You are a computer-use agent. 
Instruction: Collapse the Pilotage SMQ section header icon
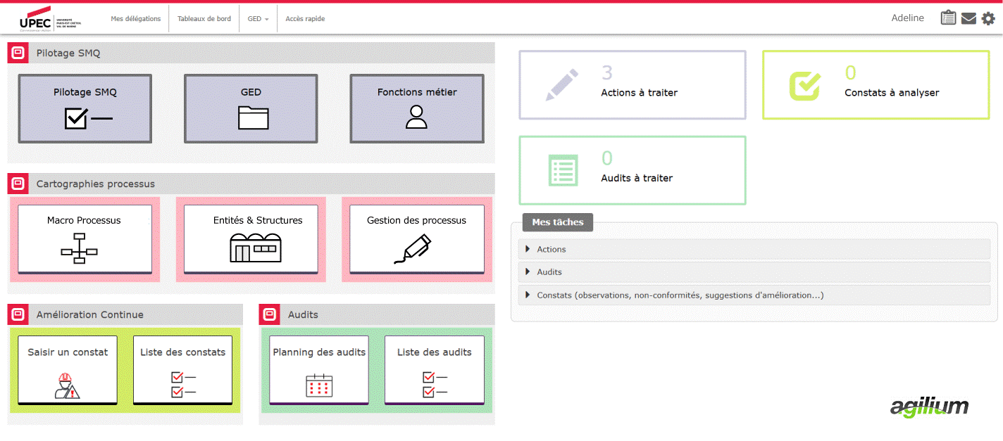tap(18, 53)
